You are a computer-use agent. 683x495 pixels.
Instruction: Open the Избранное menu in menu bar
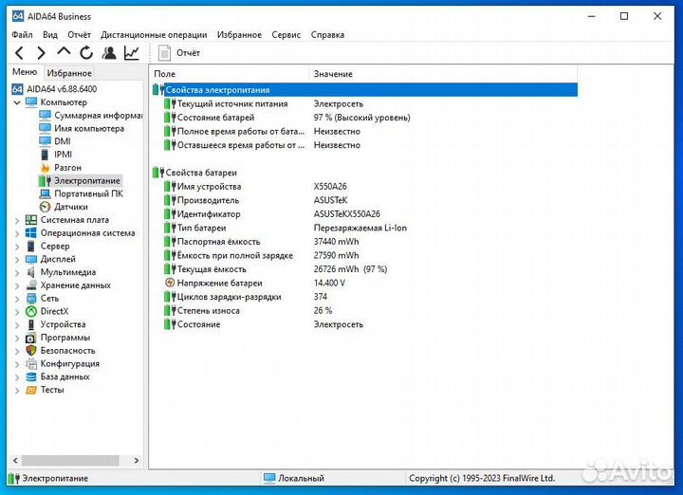tap(239, 34)
